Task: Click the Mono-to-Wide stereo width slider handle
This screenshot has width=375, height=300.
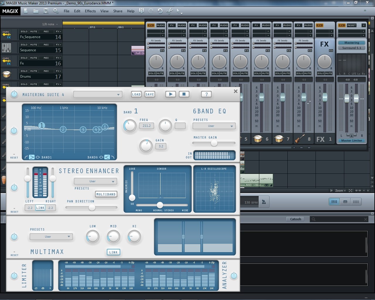Action: point(160,205)
